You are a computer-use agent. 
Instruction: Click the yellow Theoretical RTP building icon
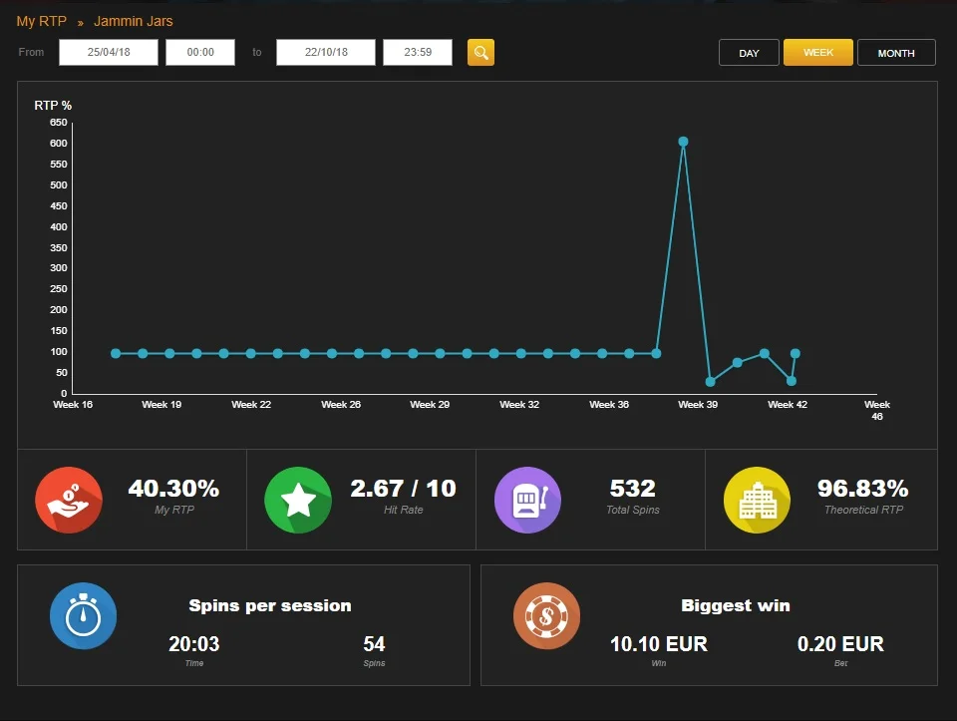[757, 500]
